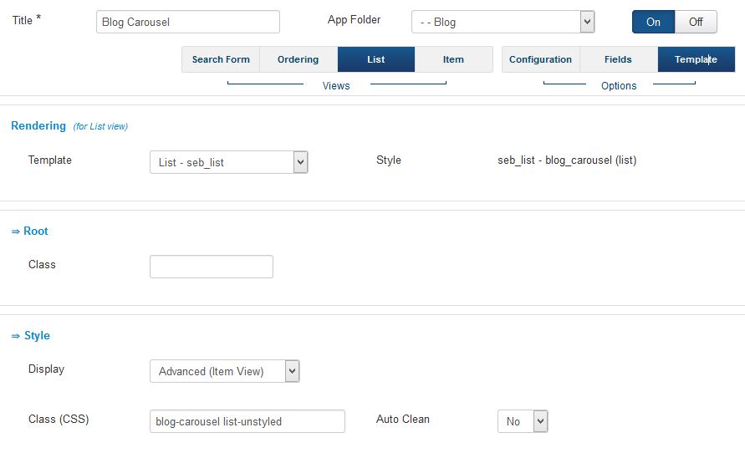This screenshot has height=458, width=745.
Task: Go to the Ordering view tab
Action: [299, 59]
